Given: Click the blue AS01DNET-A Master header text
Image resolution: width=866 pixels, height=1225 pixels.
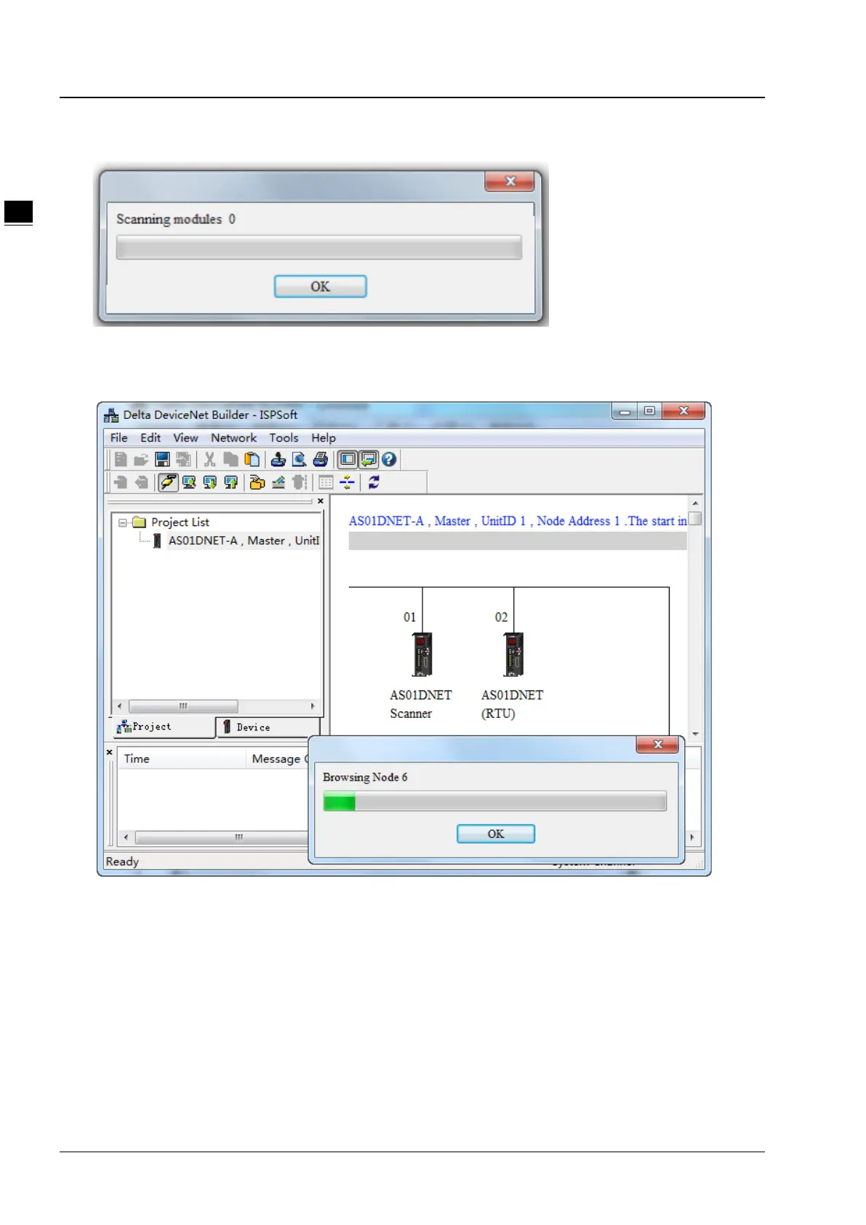Looking at the screenshot, I should (518, 521).
